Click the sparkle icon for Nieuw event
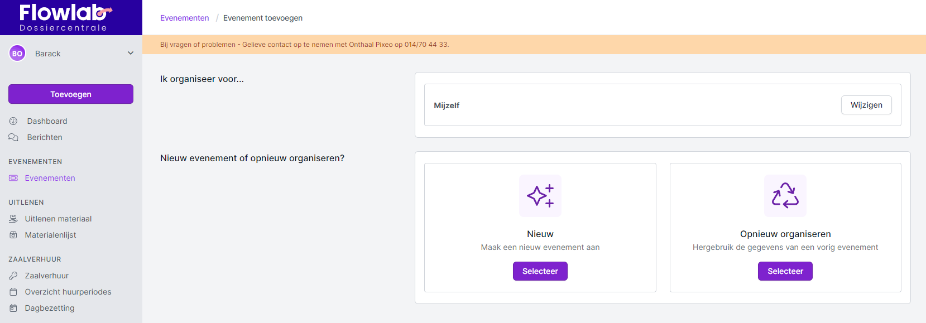Screen dimensions: 926x323 (540, 196)
